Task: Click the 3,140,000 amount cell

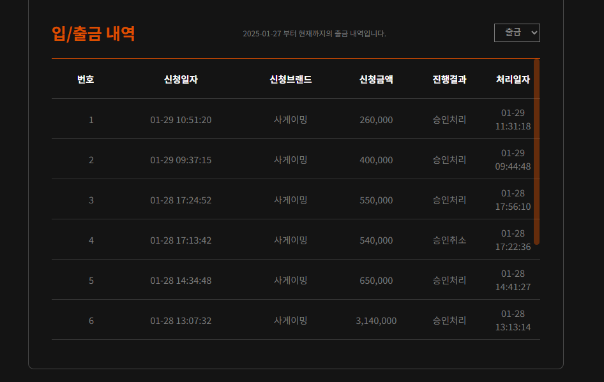Action: [376, 320]
